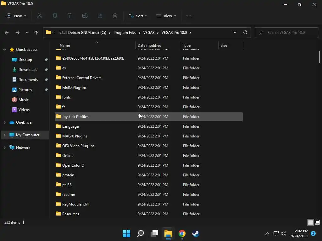
Task: Open Steam from taskbar
Action: tap(196, 233)
